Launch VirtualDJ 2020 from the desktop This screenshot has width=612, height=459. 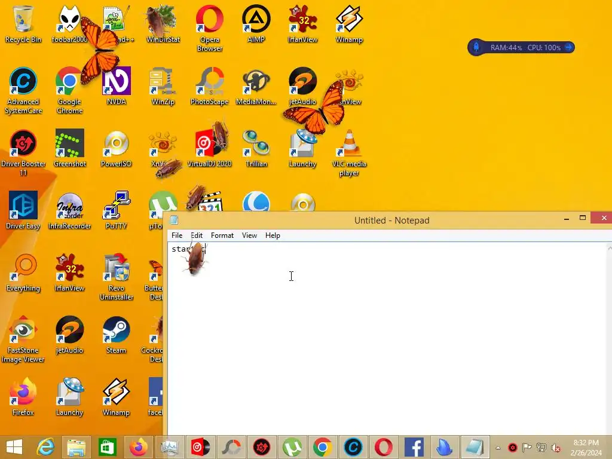(210, 148)
